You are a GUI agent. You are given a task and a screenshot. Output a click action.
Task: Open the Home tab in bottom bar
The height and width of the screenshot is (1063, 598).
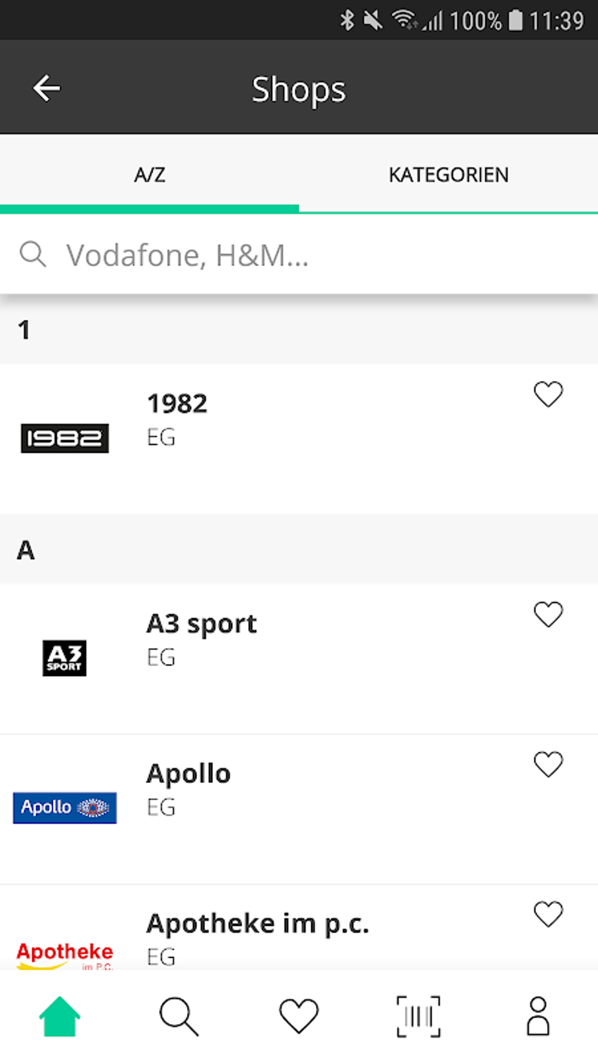coord(59,1016)
